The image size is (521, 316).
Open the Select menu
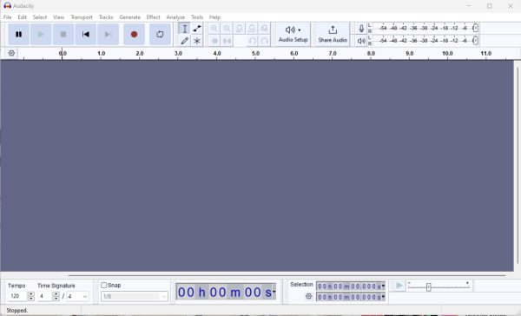click(x=40, y=17)
